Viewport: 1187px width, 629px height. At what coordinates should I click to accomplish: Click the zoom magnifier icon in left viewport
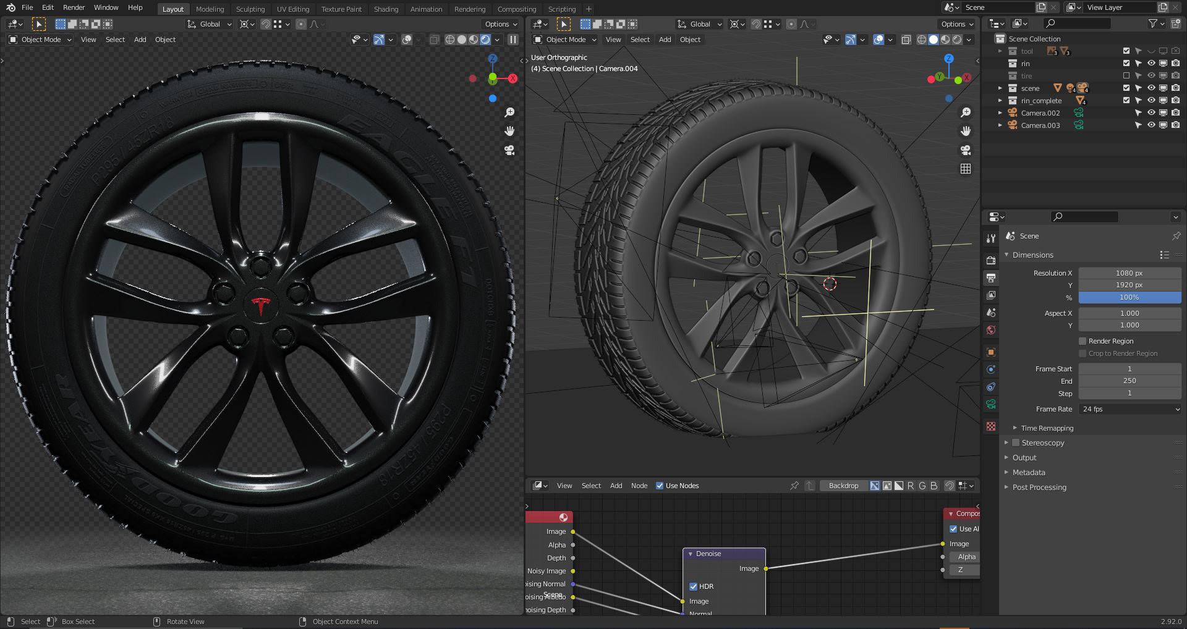509,112
